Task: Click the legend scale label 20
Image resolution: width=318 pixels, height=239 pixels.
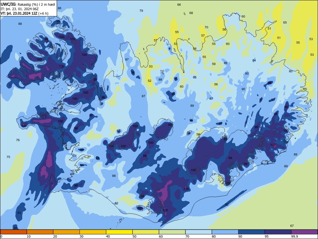Action: [55, 236]
